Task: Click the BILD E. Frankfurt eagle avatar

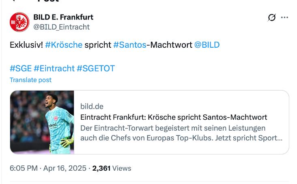Action: click(x=19, y=22)
